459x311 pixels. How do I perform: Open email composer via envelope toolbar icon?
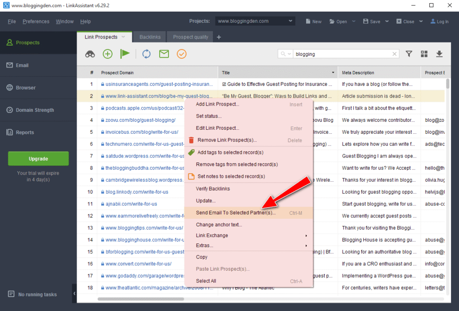pyautogui.click(x=164, y=54)
